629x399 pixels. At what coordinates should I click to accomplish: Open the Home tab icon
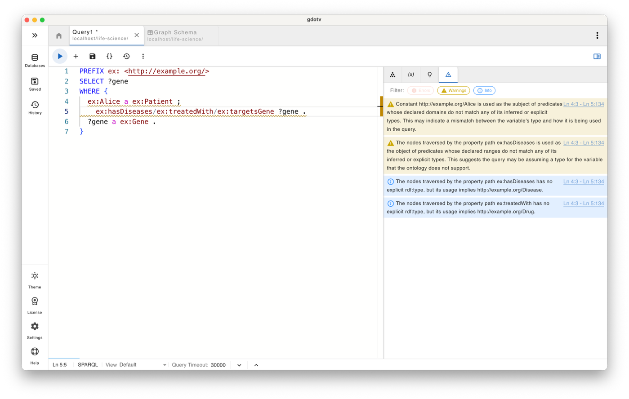pos(59,35)
